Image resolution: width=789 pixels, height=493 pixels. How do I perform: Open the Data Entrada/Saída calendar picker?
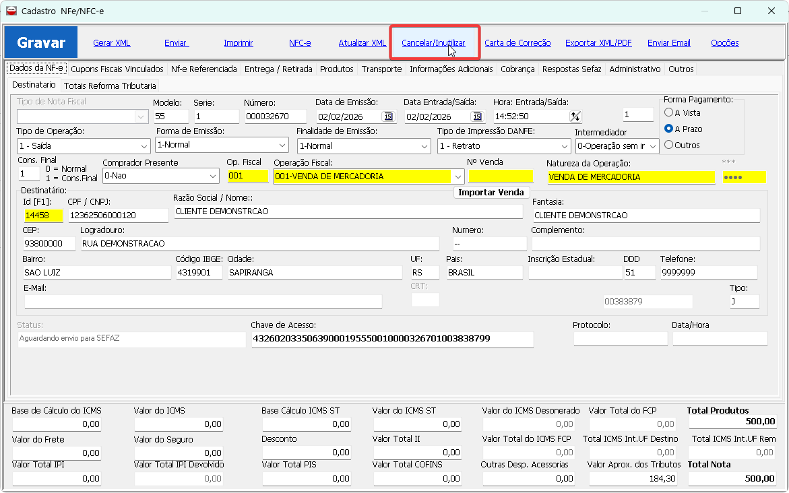click(x=476, y=117)
